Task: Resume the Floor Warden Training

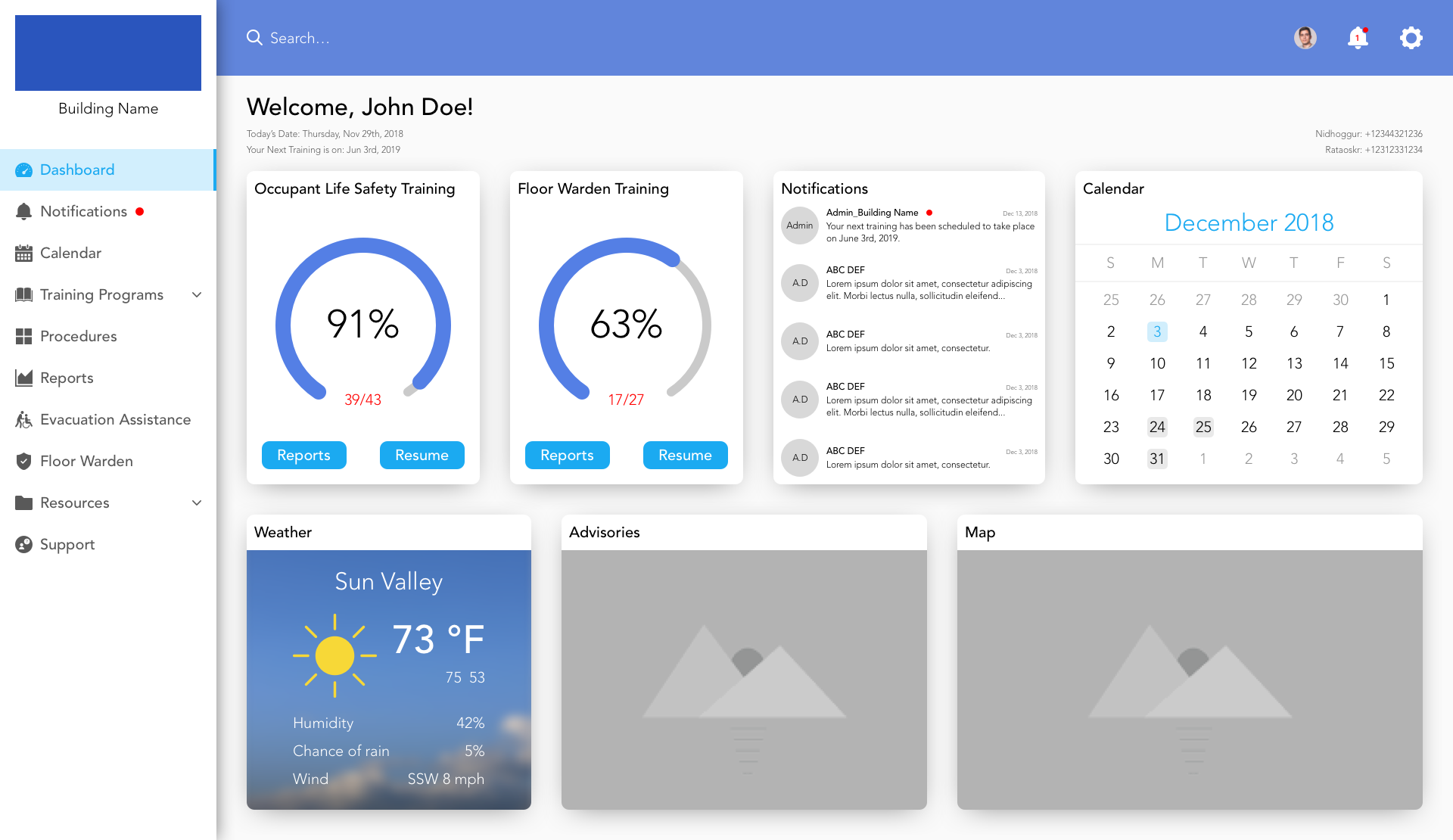Action: [685, 455]
